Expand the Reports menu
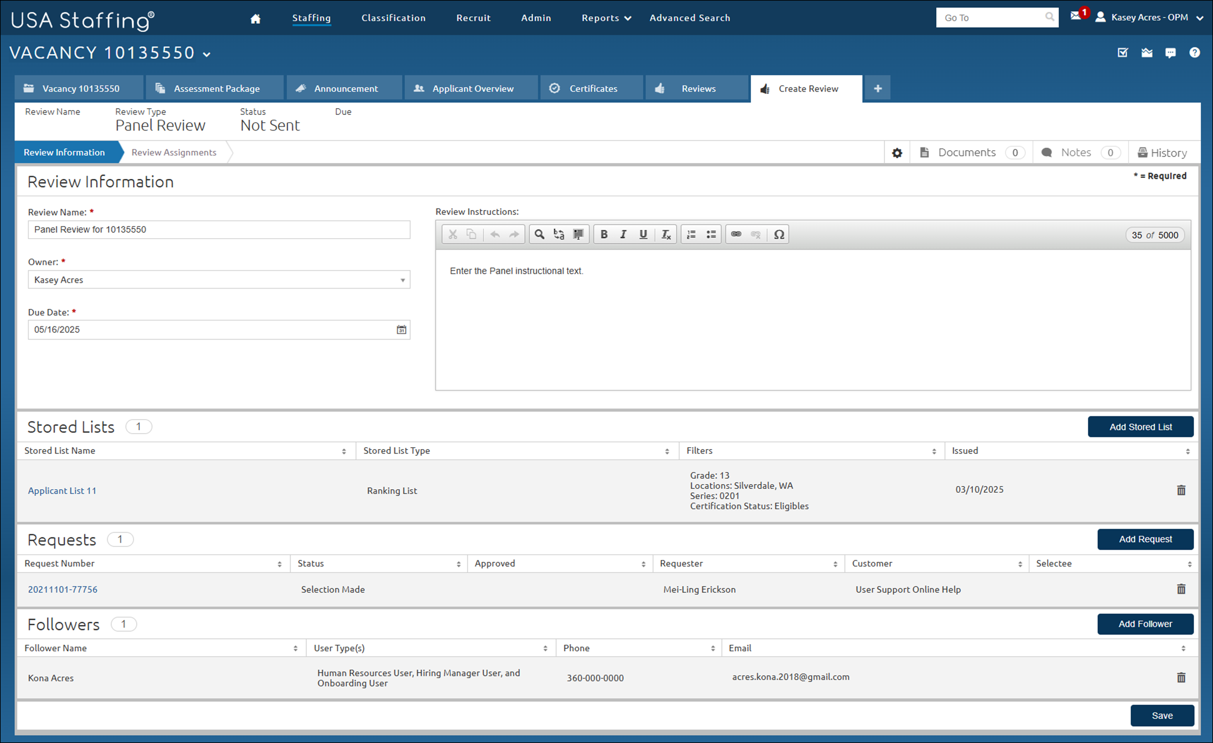The width and height of the screenshot is (1213, 743). tap(606, 18)
